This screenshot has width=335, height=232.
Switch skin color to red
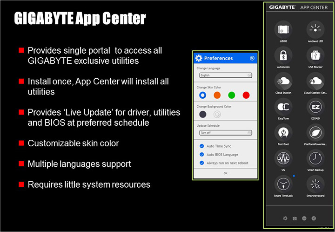pos(246,95)
